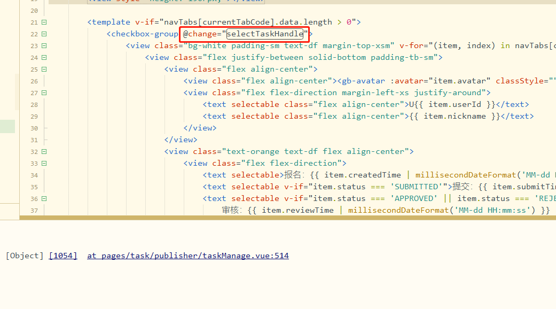Click the [1054] console link
This screenshot has width=556, height=309.
[63, 256]
